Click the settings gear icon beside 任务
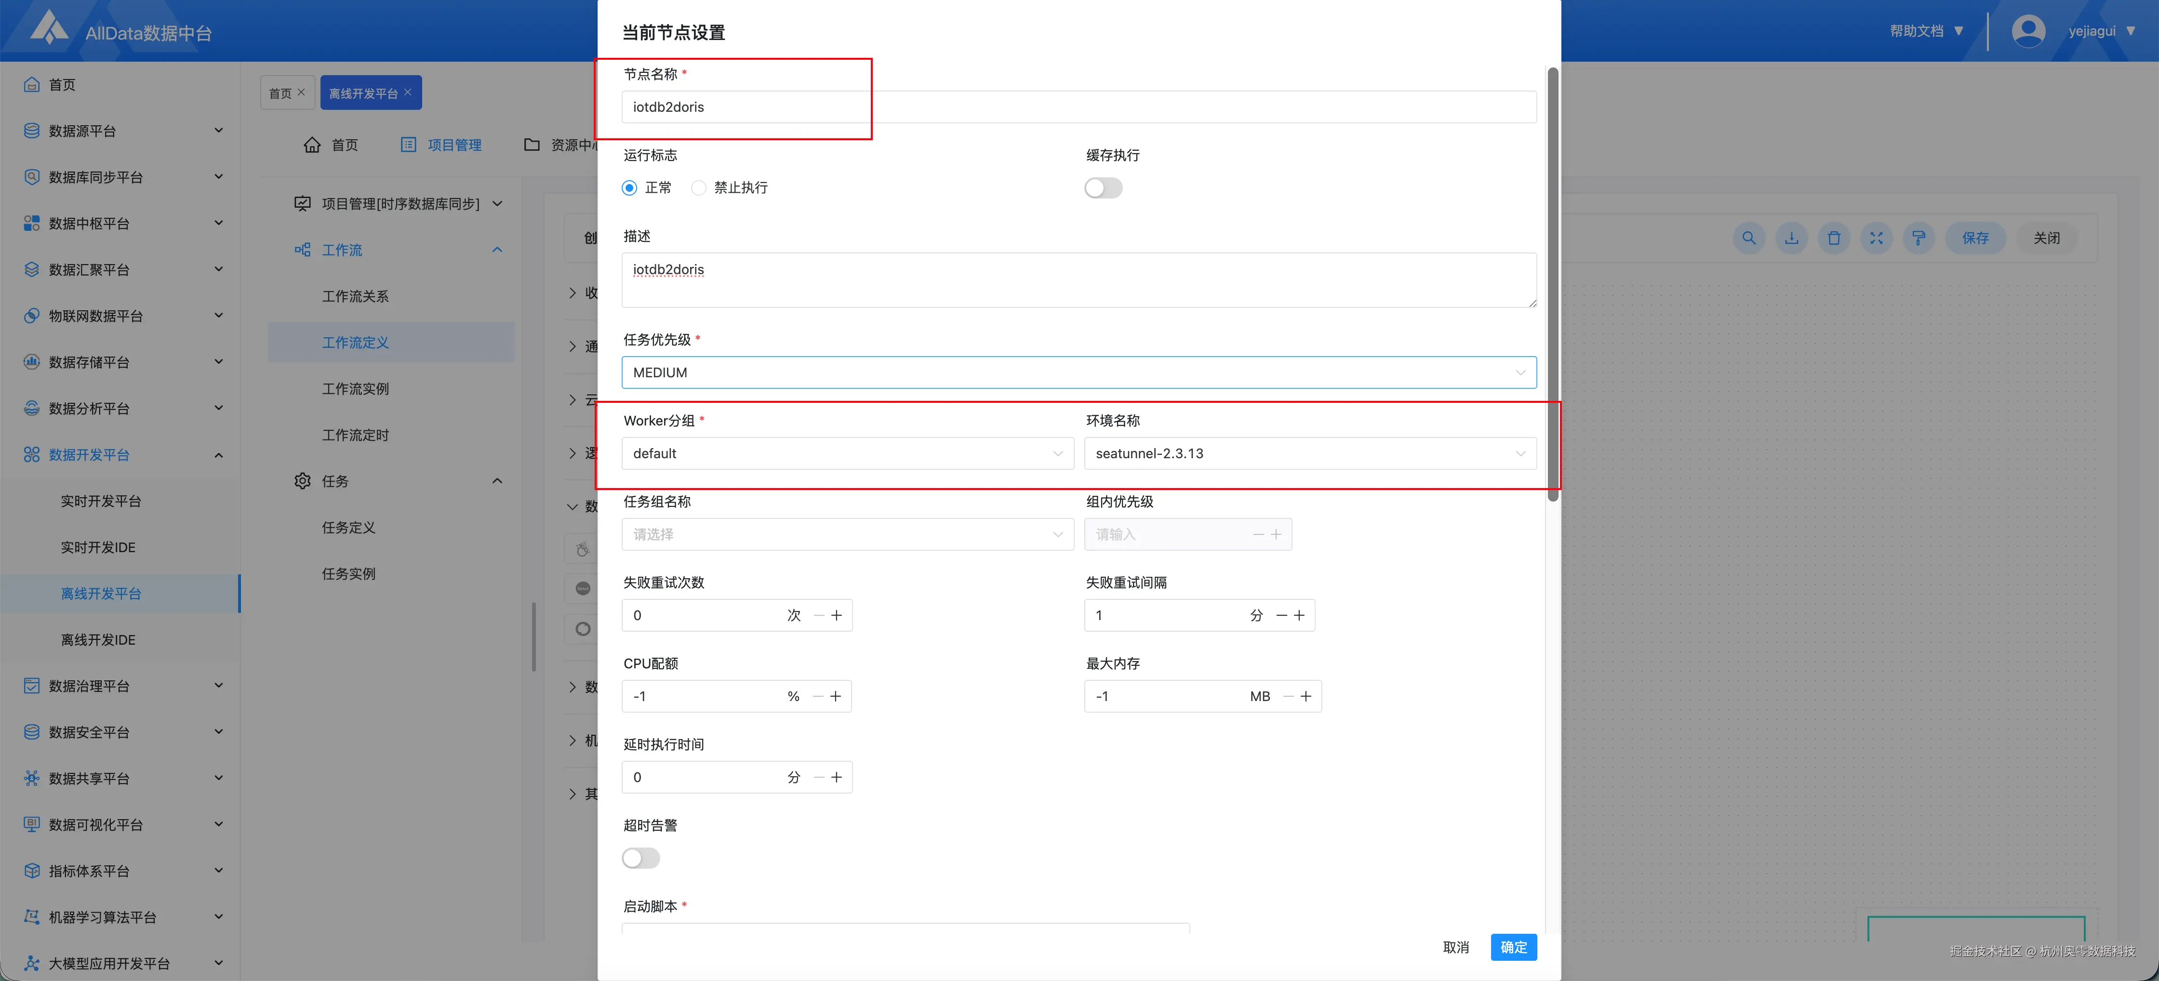Viewport: 2159px width, 981px height. pos(303,481)
